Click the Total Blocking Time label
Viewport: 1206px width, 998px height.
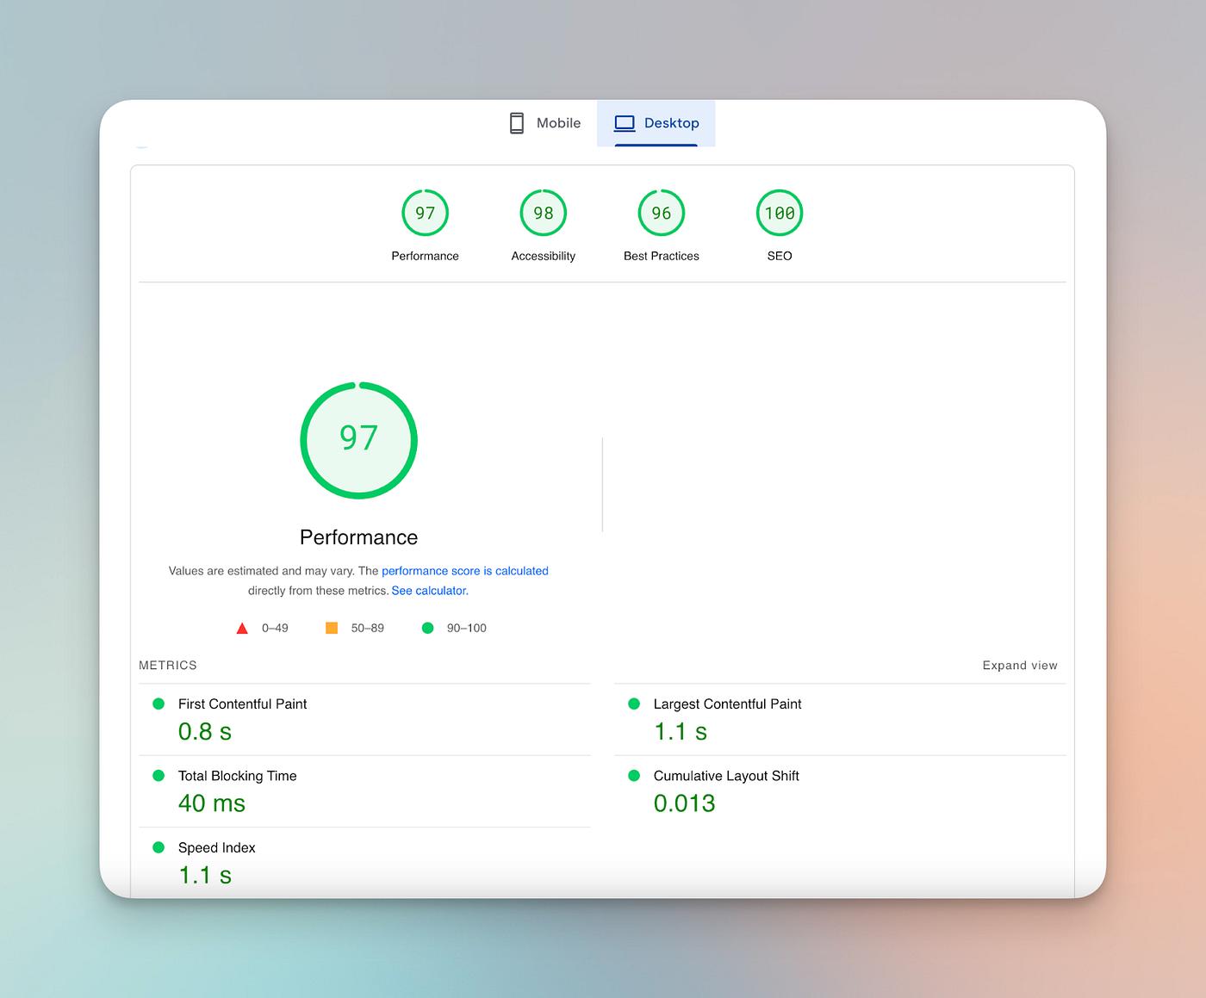tap(237, 776)
